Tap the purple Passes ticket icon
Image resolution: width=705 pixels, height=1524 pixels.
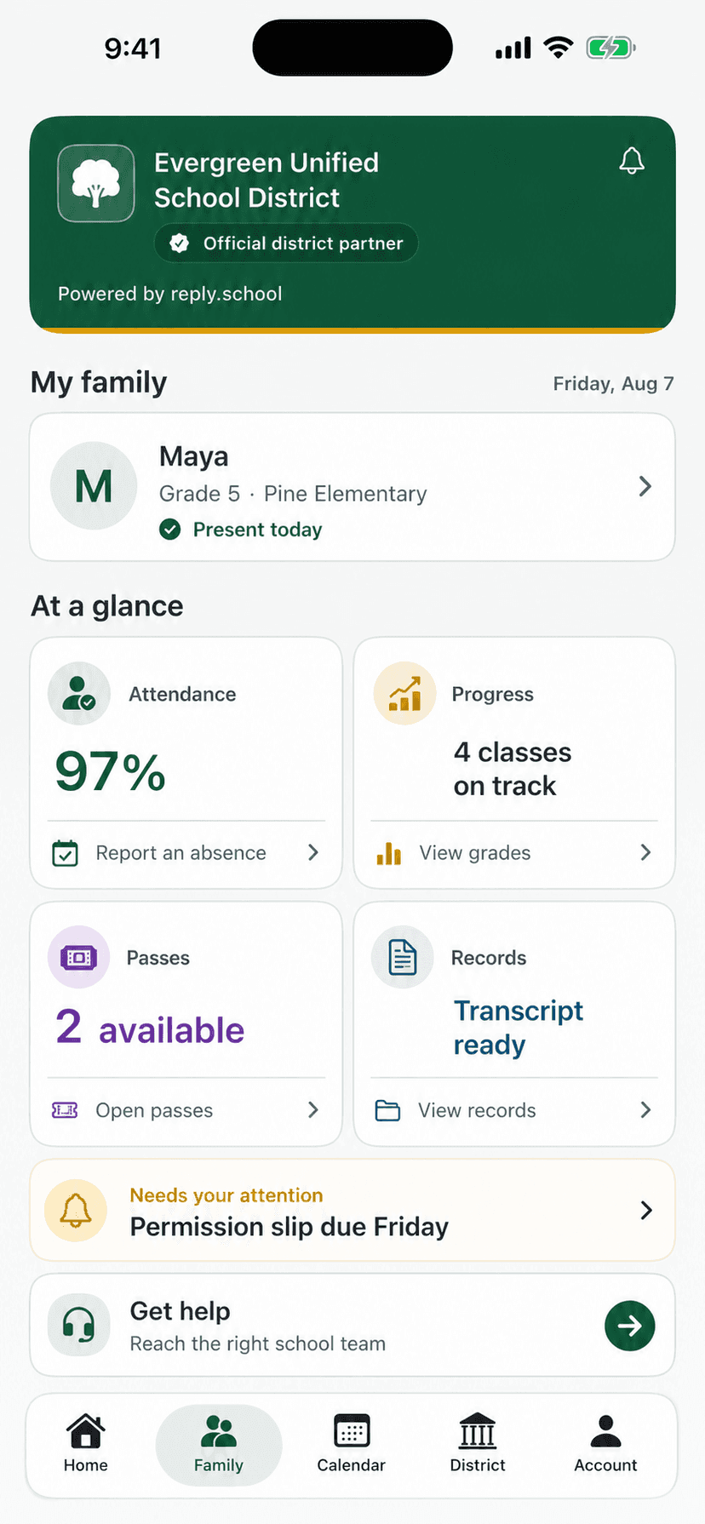79,958
